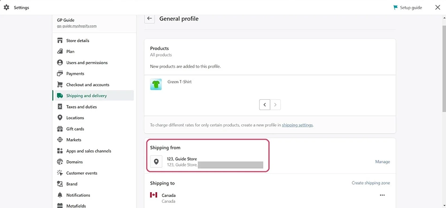Open Markets globe icon
The height and width of the screenshot is (208, 446).
[60, 140]
